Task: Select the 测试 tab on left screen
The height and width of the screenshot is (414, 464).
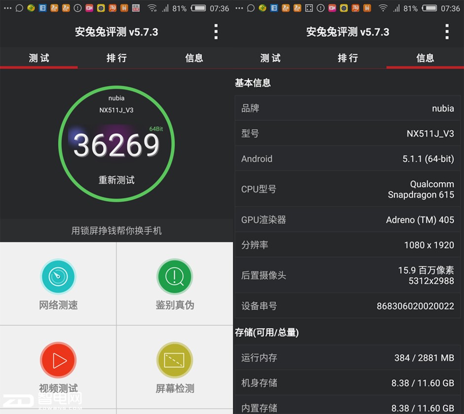Action: tap(39, 58)
